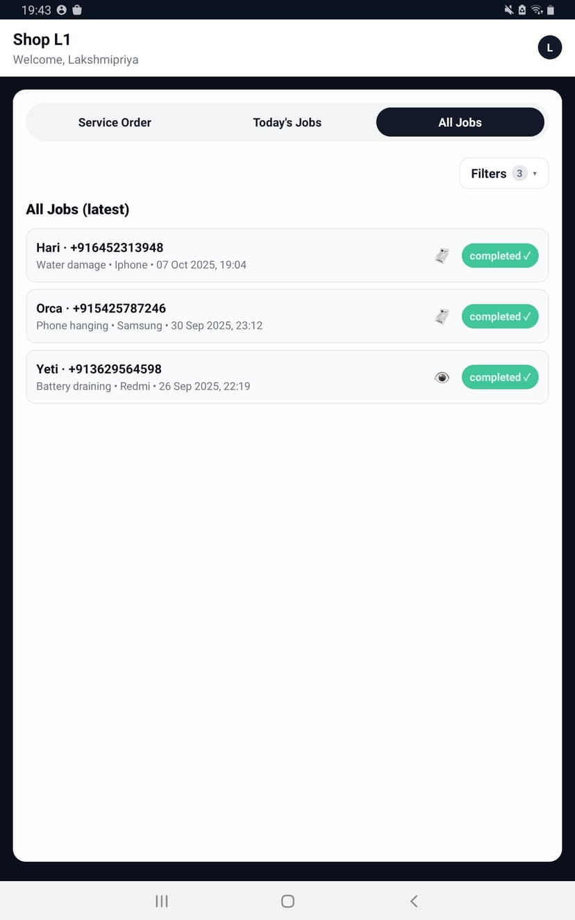Open the Today's Jobs tab
The height and width of the screenshot is (920, 575).
(x=287, y=122)
